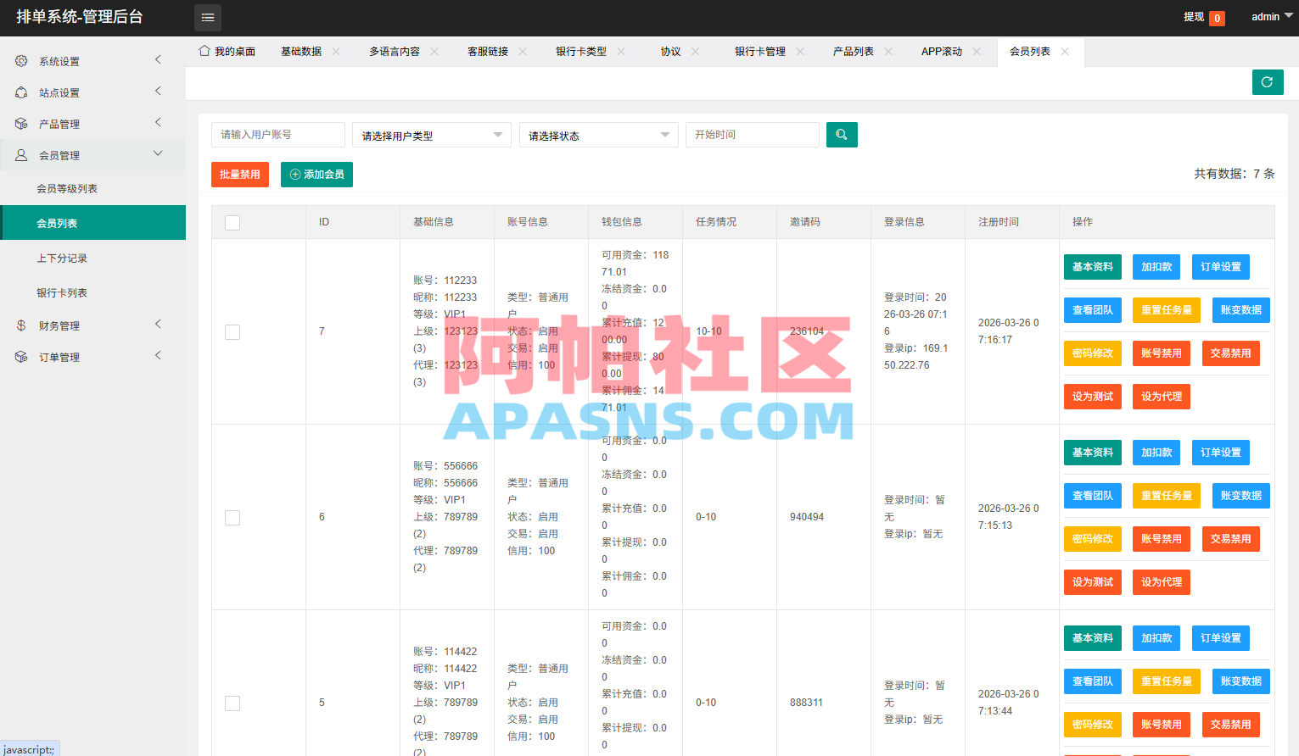Close the 产品列表 tab

click(x=888, y=52)
